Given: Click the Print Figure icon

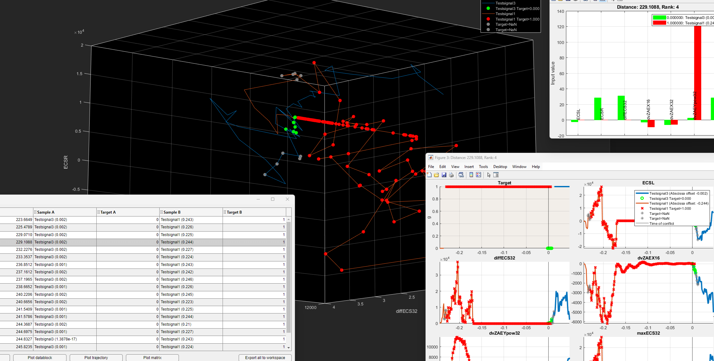Looking at the screenshot, I should coord(451,175).
